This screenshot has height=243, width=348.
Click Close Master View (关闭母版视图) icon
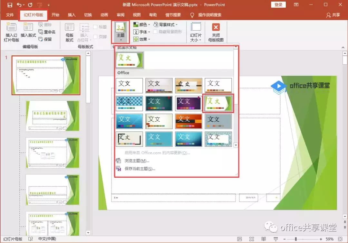click(216, 28)
